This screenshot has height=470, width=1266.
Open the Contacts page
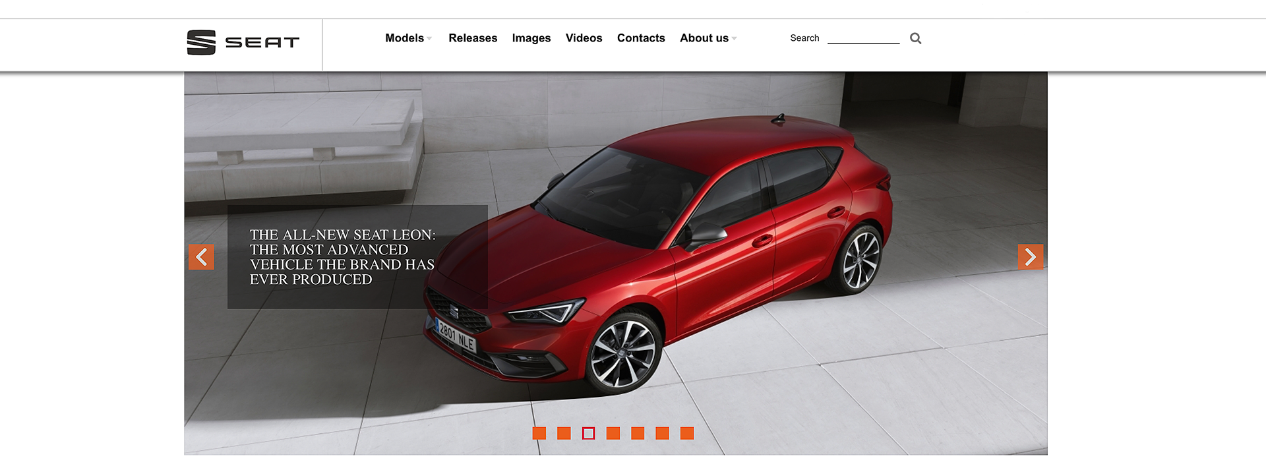(641, 38)
